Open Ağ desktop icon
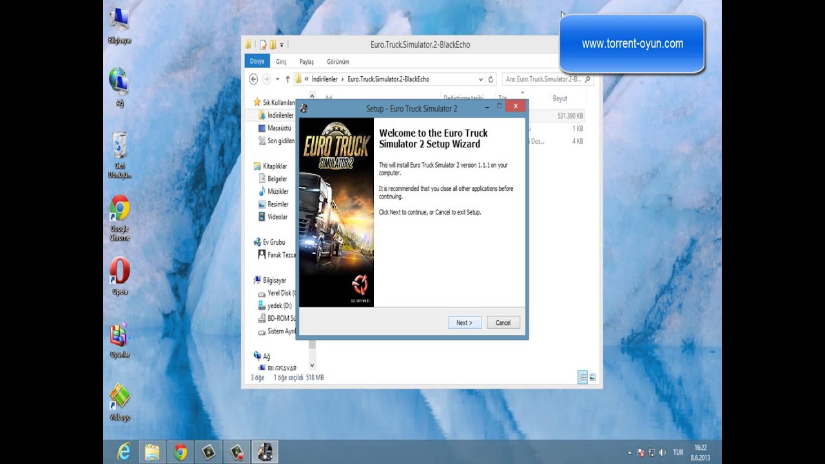This screenshot has width=825, height=464. [119, 87]
